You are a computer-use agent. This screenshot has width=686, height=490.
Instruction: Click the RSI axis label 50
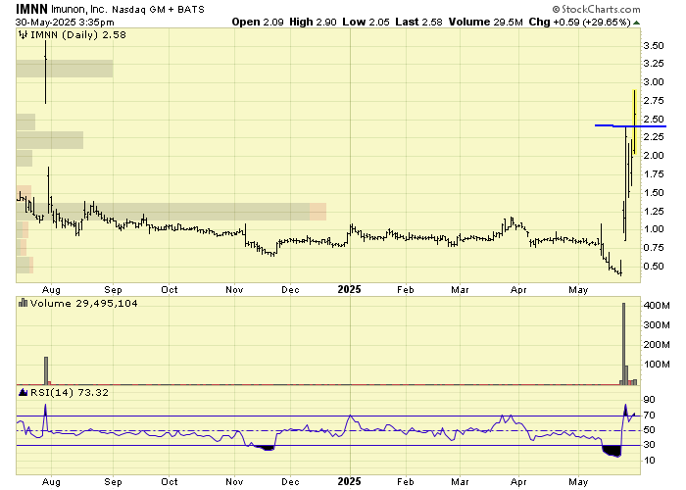coord(649,430)
